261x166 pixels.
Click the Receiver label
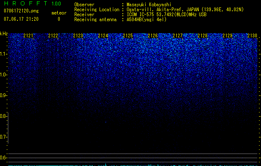[x=84, y=15]
